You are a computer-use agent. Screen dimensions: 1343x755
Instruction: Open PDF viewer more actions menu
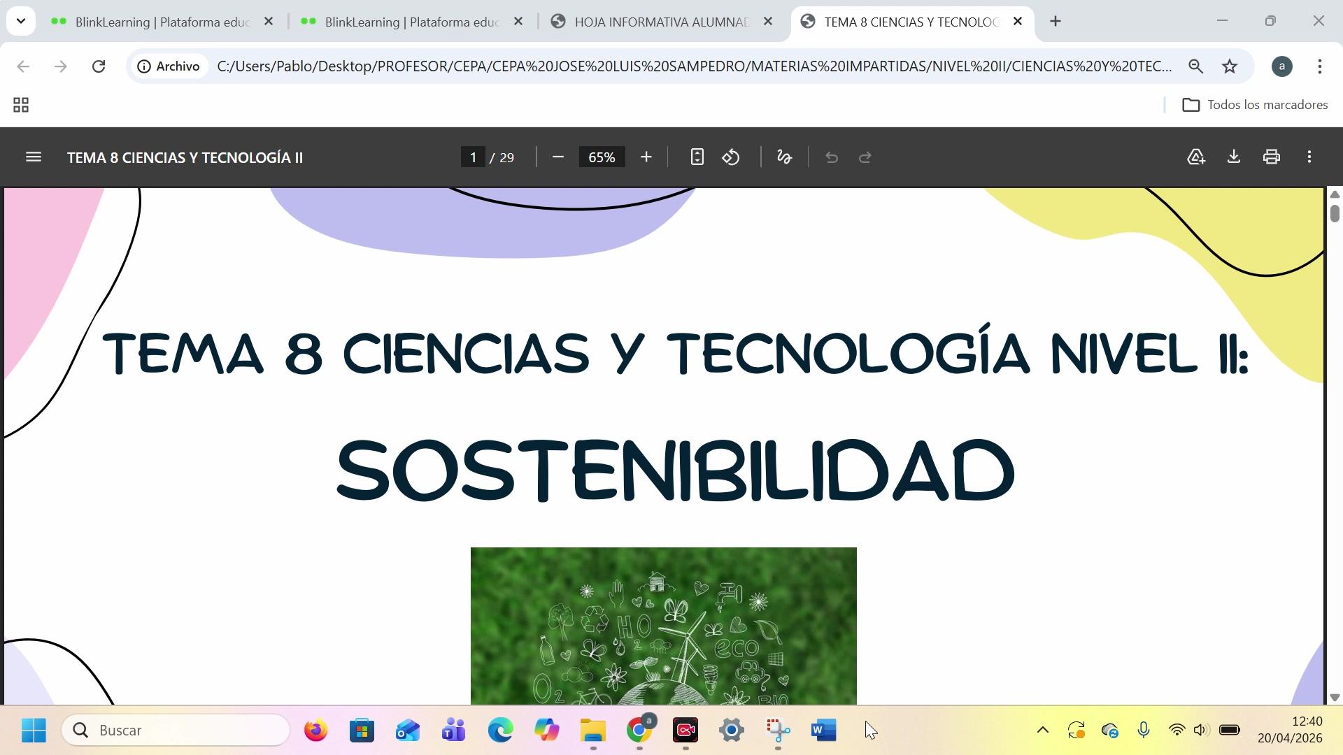[1309, 157]
